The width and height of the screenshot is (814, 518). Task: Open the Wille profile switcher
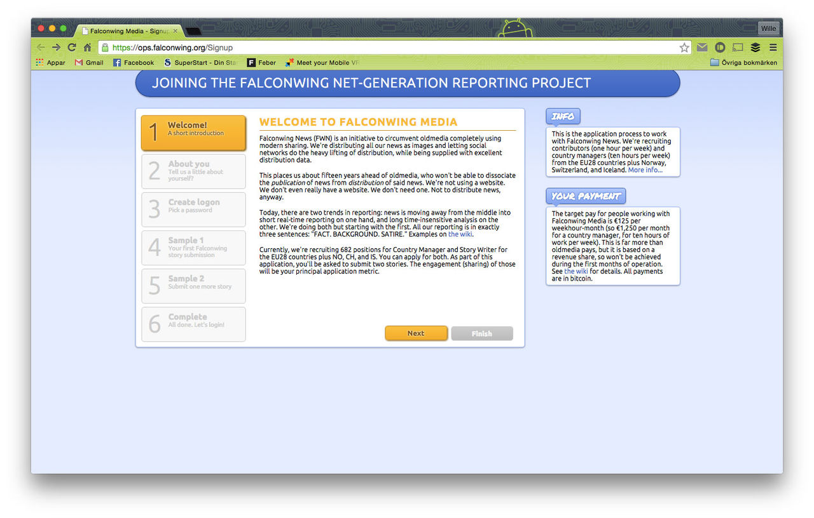768,29
